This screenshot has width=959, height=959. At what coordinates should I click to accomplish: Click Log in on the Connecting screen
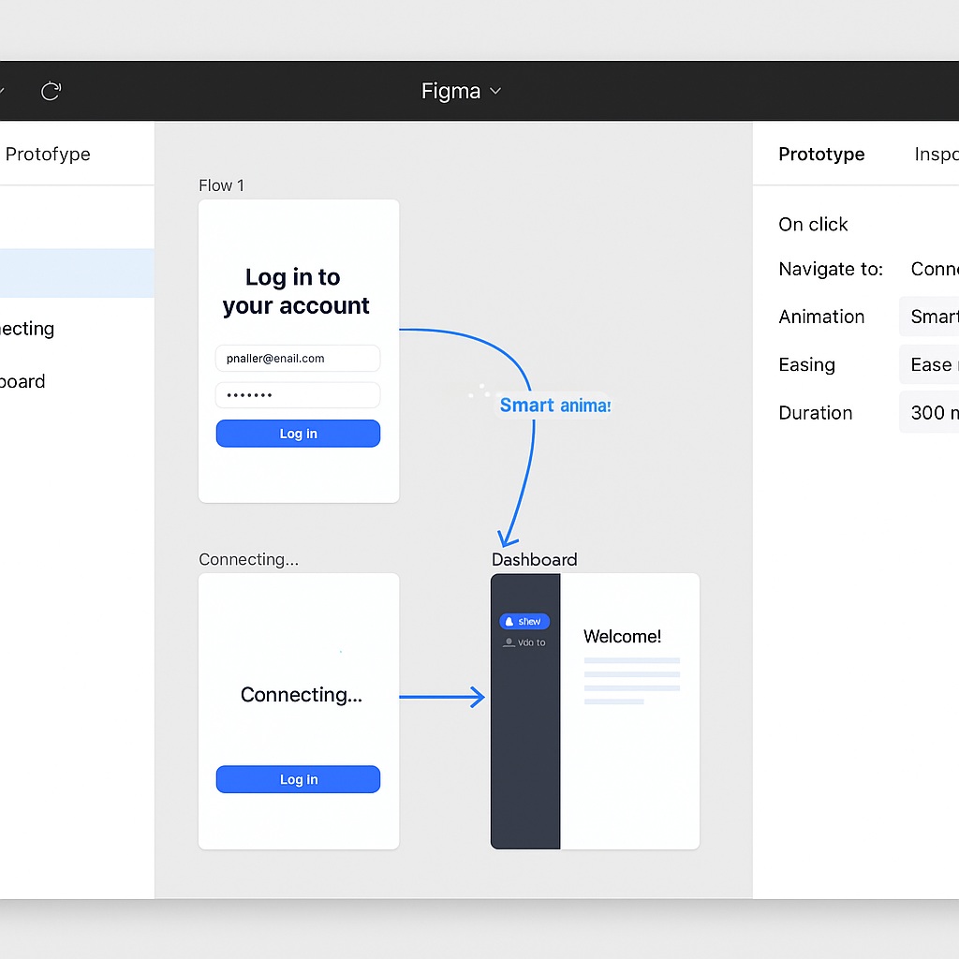pos(298,778)
